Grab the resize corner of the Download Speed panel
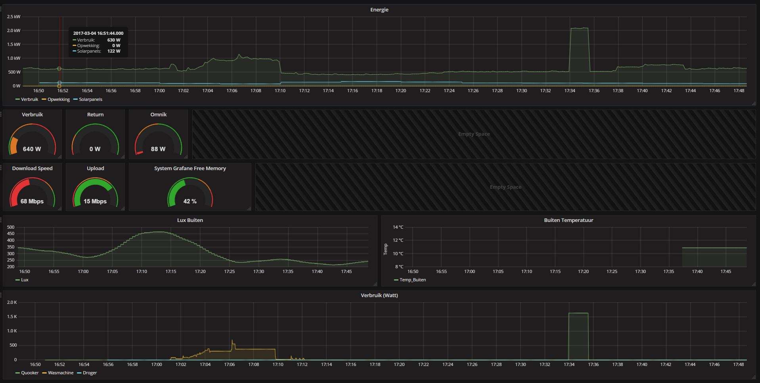This screenshot has height=383, width=760. (60, 209)
